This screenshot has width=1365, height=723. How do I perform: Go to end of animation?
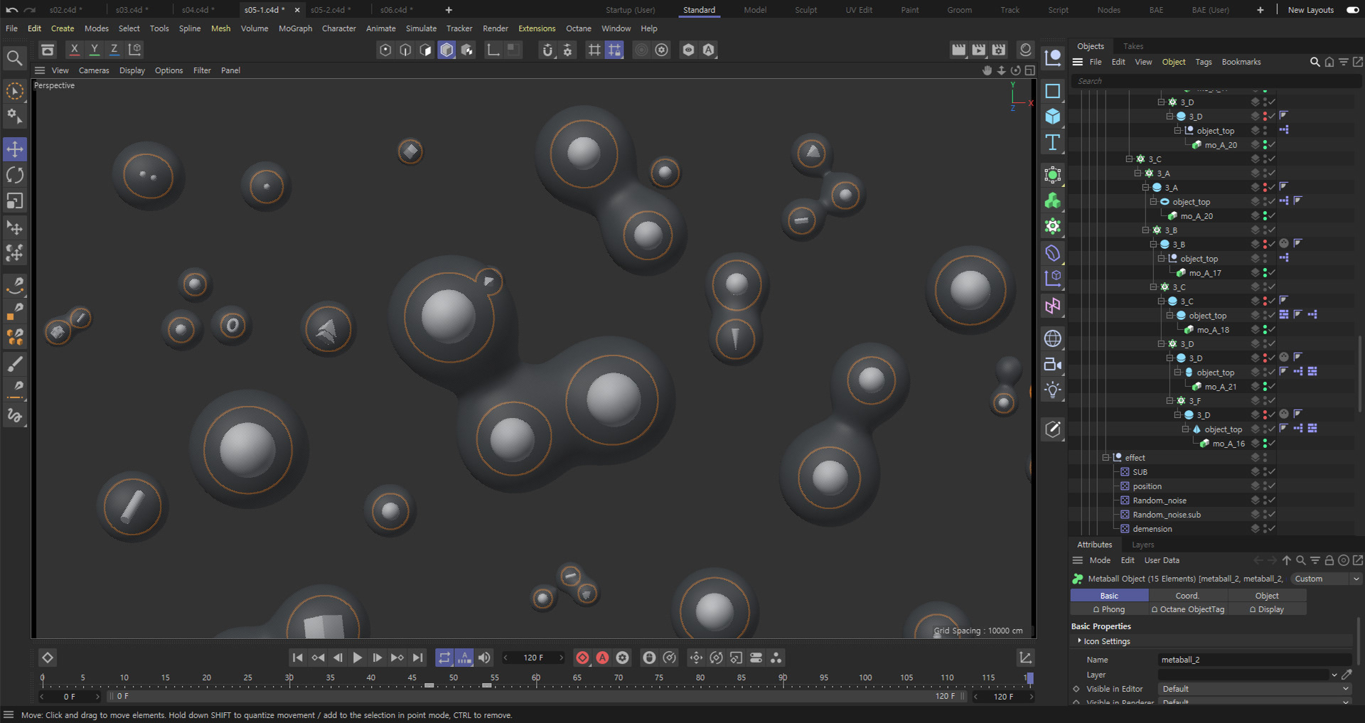418,658
